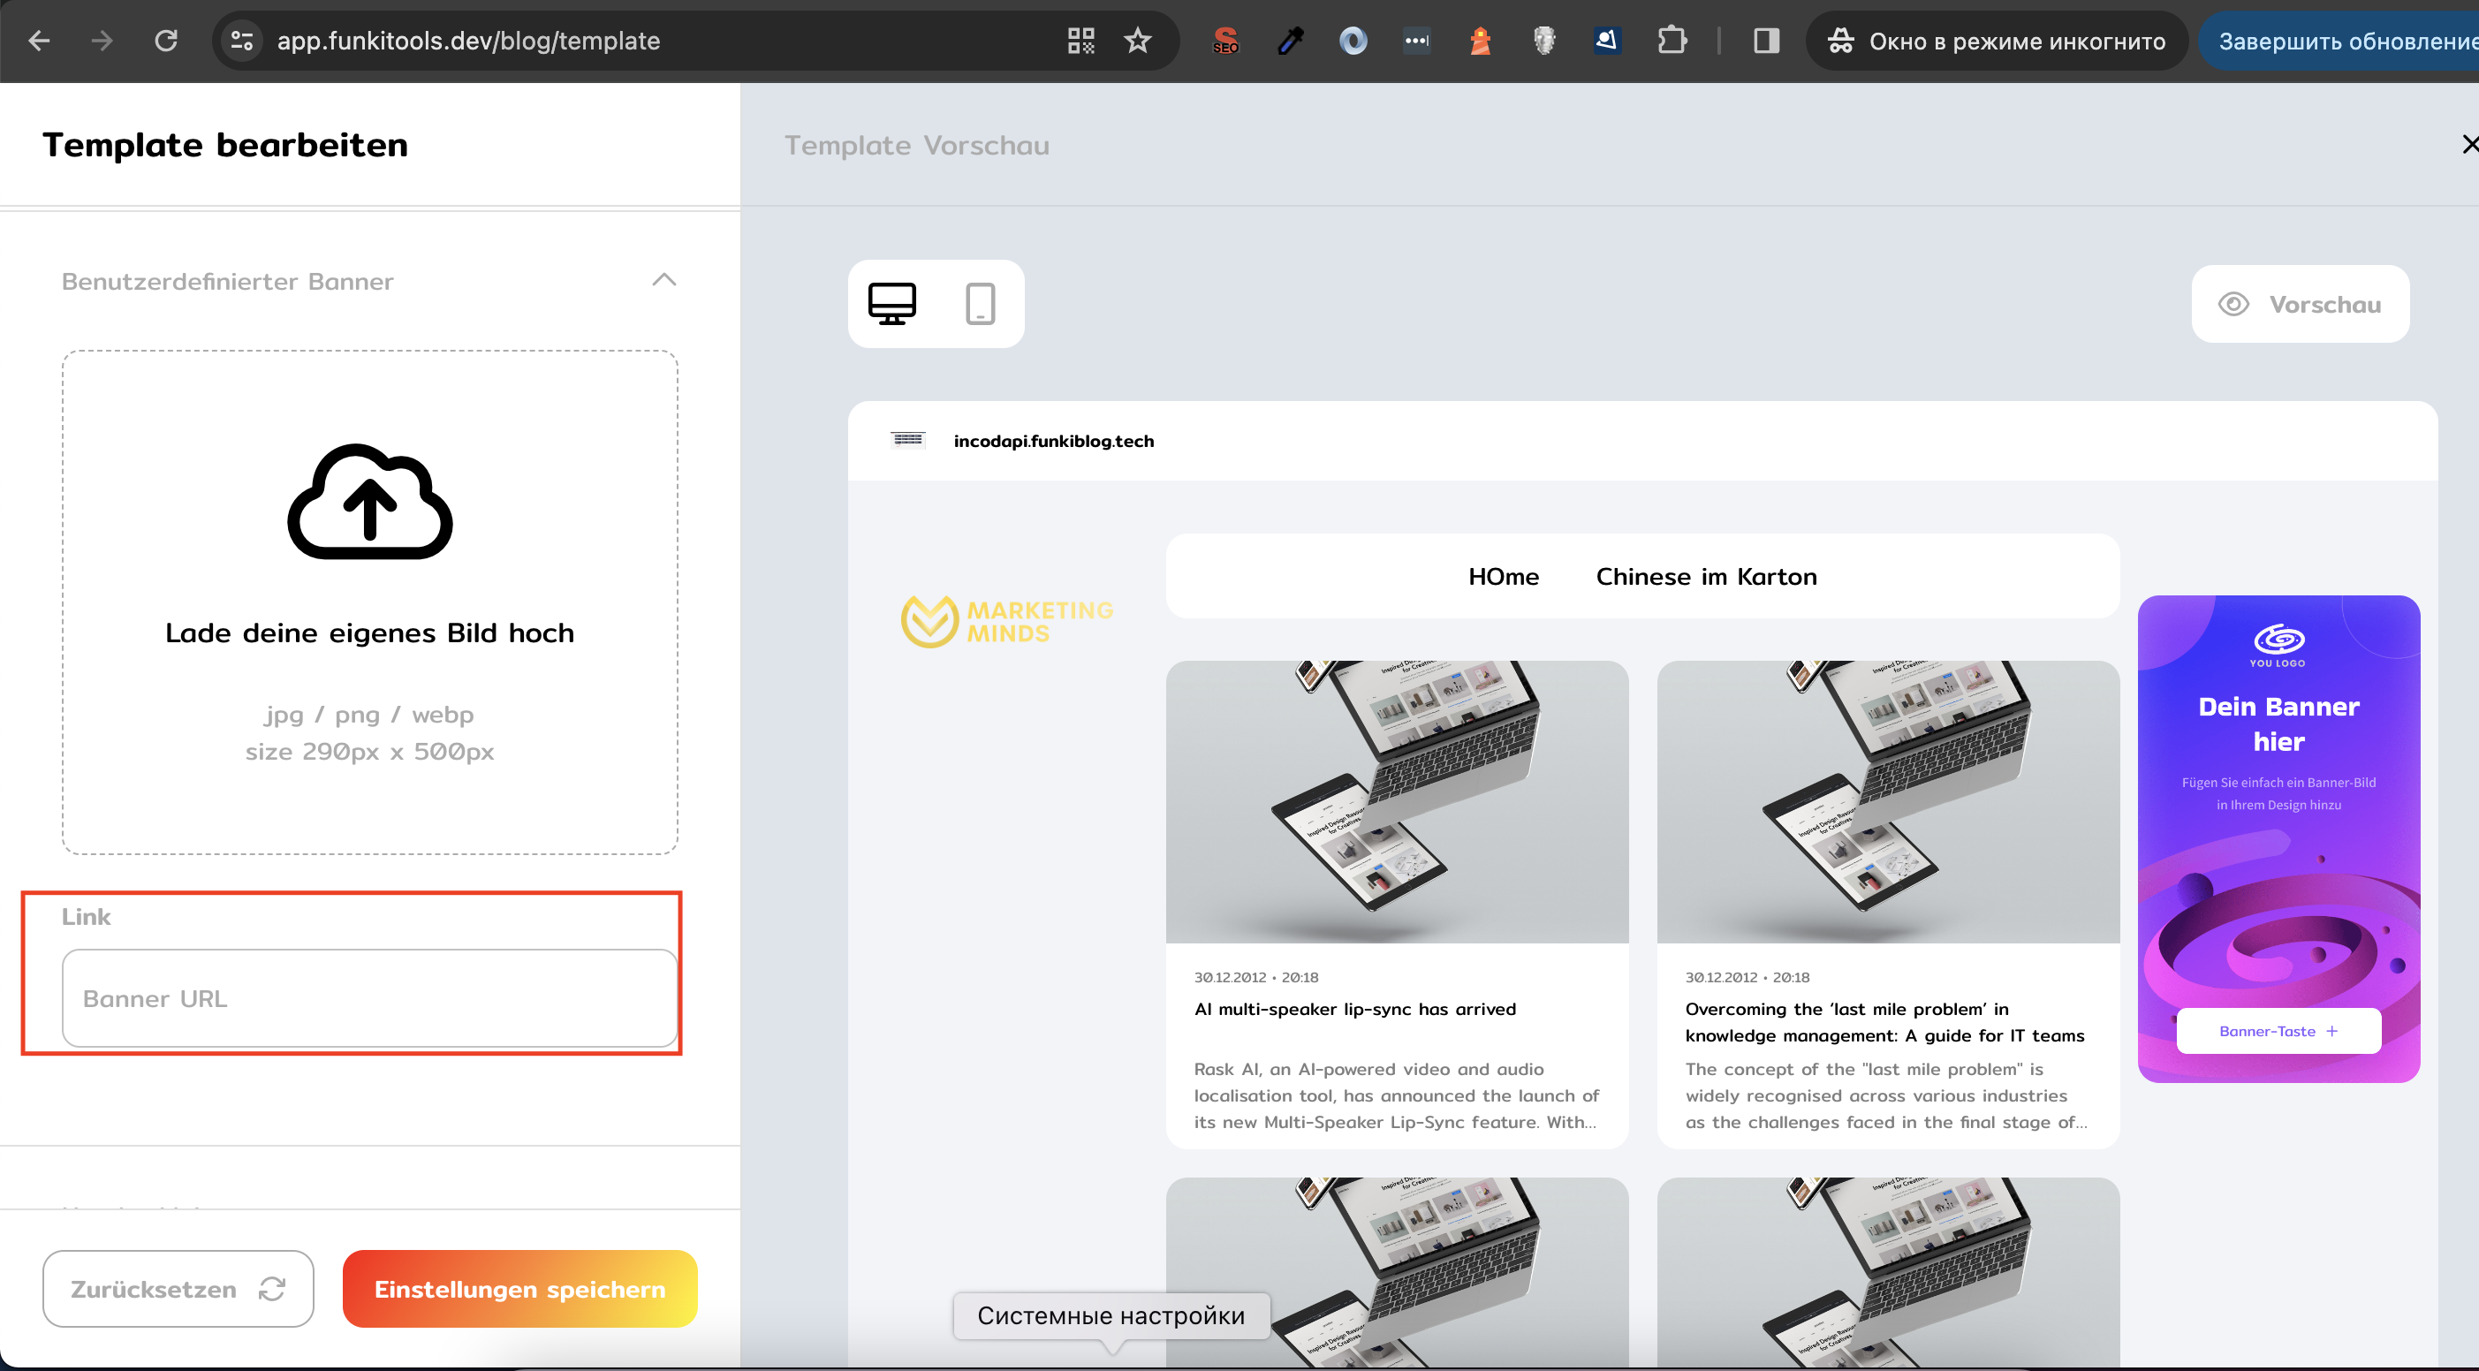Toggle browser side panel icon
This screenshot has width=2479, height=1371.
pyautogui.click(x=1766, y=41)
